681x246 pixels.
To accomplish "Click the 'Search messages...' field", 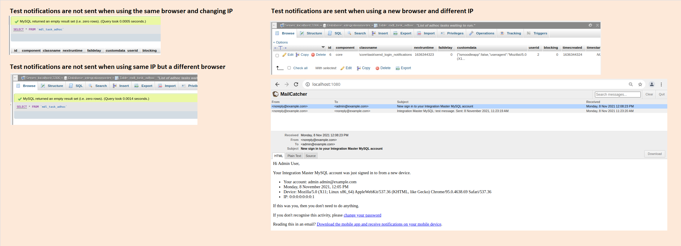I will pyautogui.click(x=618, y=95).
